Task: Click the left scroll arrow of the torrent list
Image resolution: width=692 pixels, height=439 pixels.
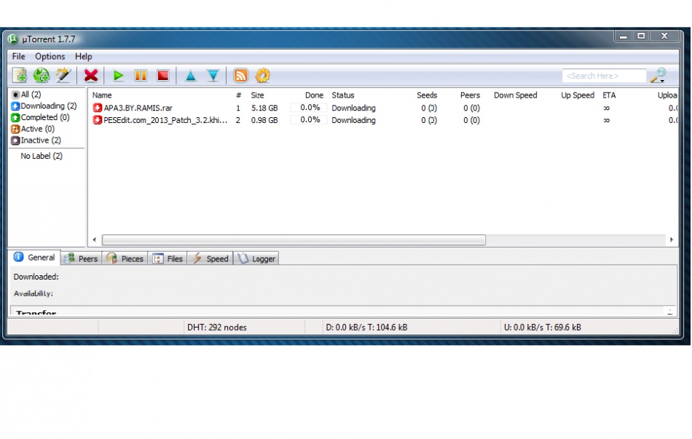Action: 95,240
